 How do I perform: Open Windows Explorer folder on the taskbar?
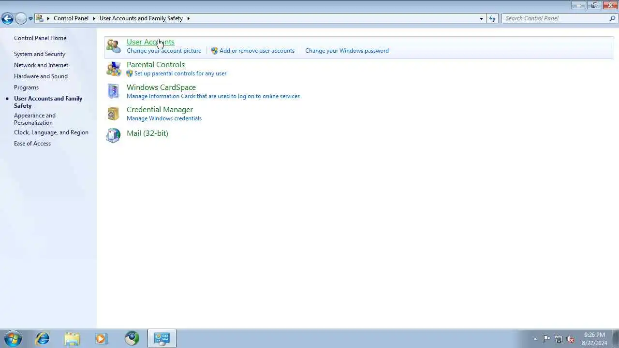(x=72, y=338)
